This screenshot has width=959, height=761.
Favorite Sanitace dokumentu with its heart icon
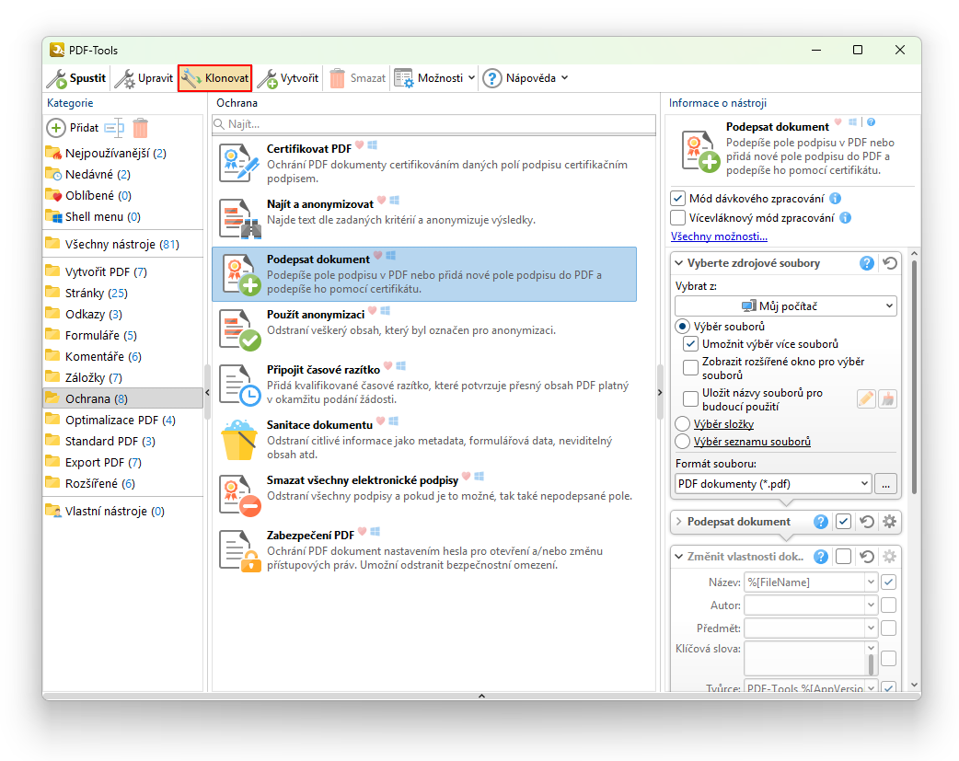(380, 421)
